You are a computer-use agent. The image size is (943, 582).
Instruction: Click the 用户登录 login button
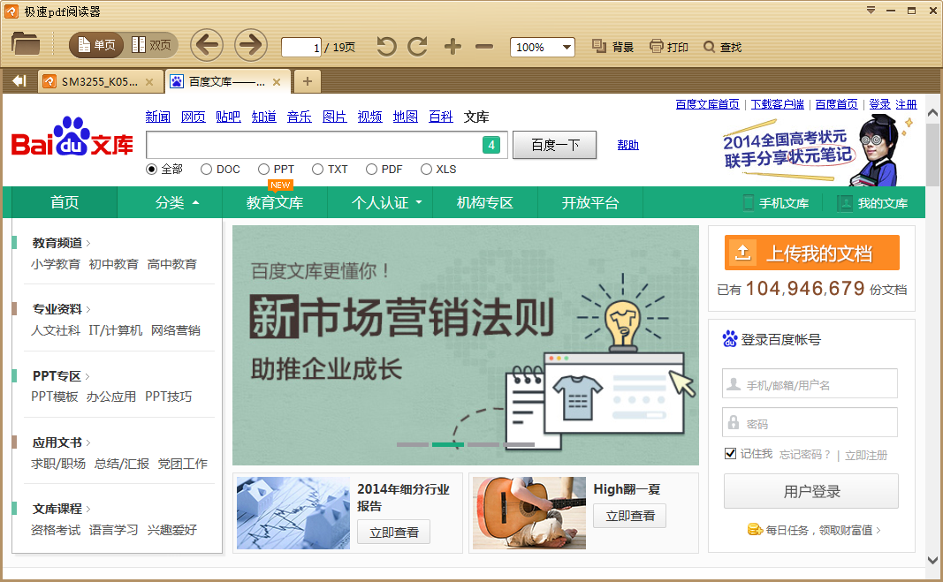(811, 491)
